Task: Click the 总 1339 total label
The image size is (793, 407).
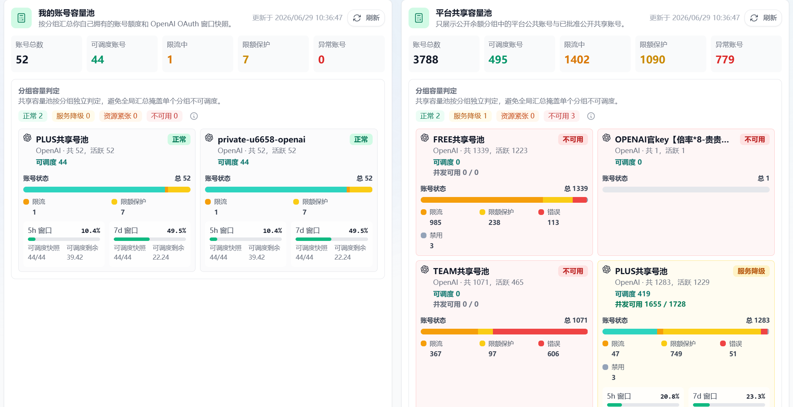Action: point(576,189)
